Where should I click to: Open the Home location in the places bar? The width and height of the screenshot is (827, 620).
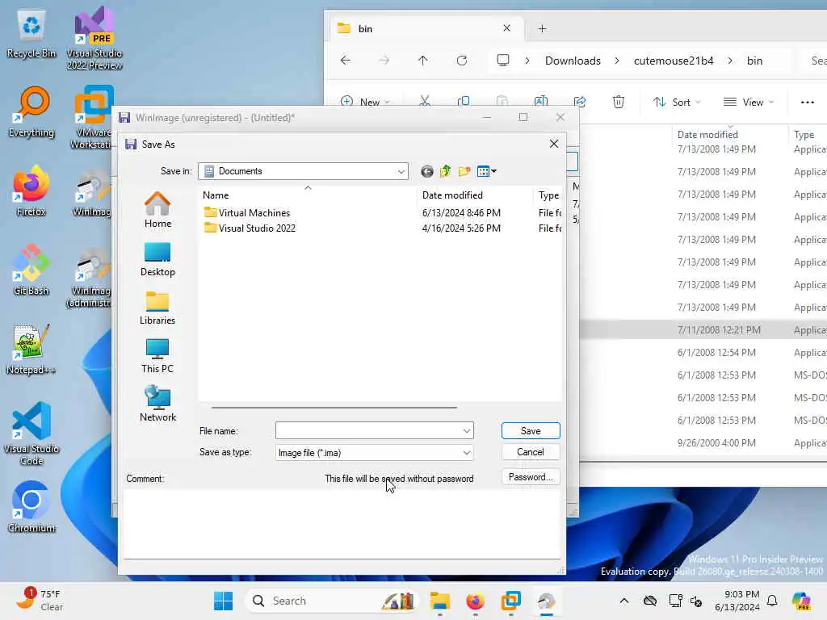click(x=157, y=210)
